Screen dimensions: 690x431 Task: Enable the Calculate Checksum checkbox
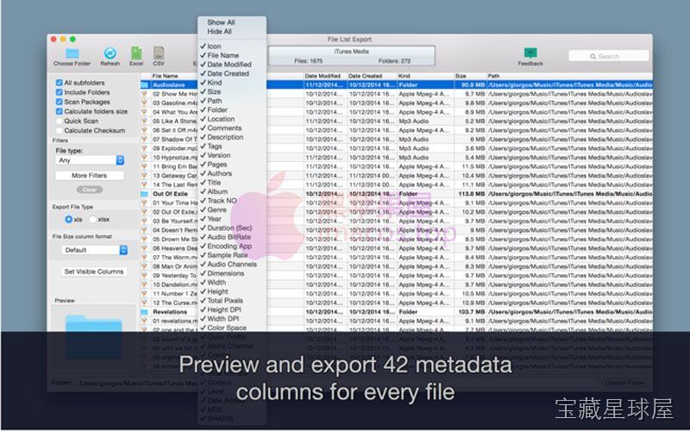(59, 131)
